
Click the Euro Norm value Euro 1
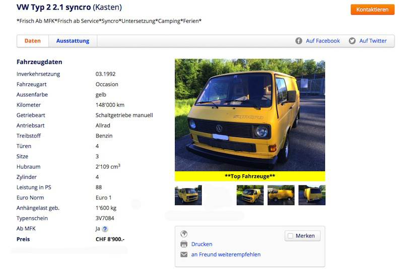coord(104,197)
